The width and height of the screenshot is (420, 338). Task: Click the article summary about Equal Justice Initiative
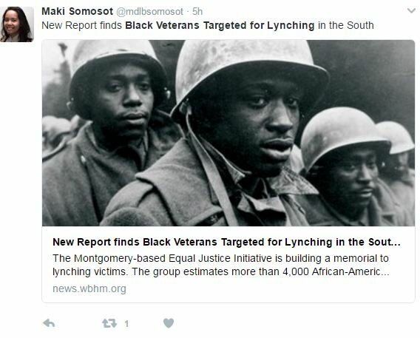pyautogui.click(x=221, y=265)
